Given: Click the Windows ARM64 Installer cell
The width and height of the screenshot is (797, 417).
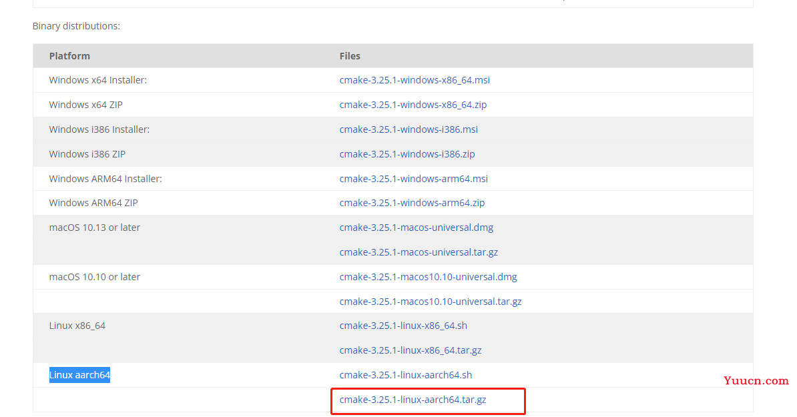Looking at the screenshot, I should point(105,179).
